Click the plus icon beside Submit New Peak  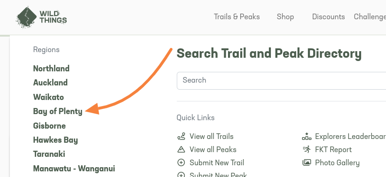(x=181, y=175)
